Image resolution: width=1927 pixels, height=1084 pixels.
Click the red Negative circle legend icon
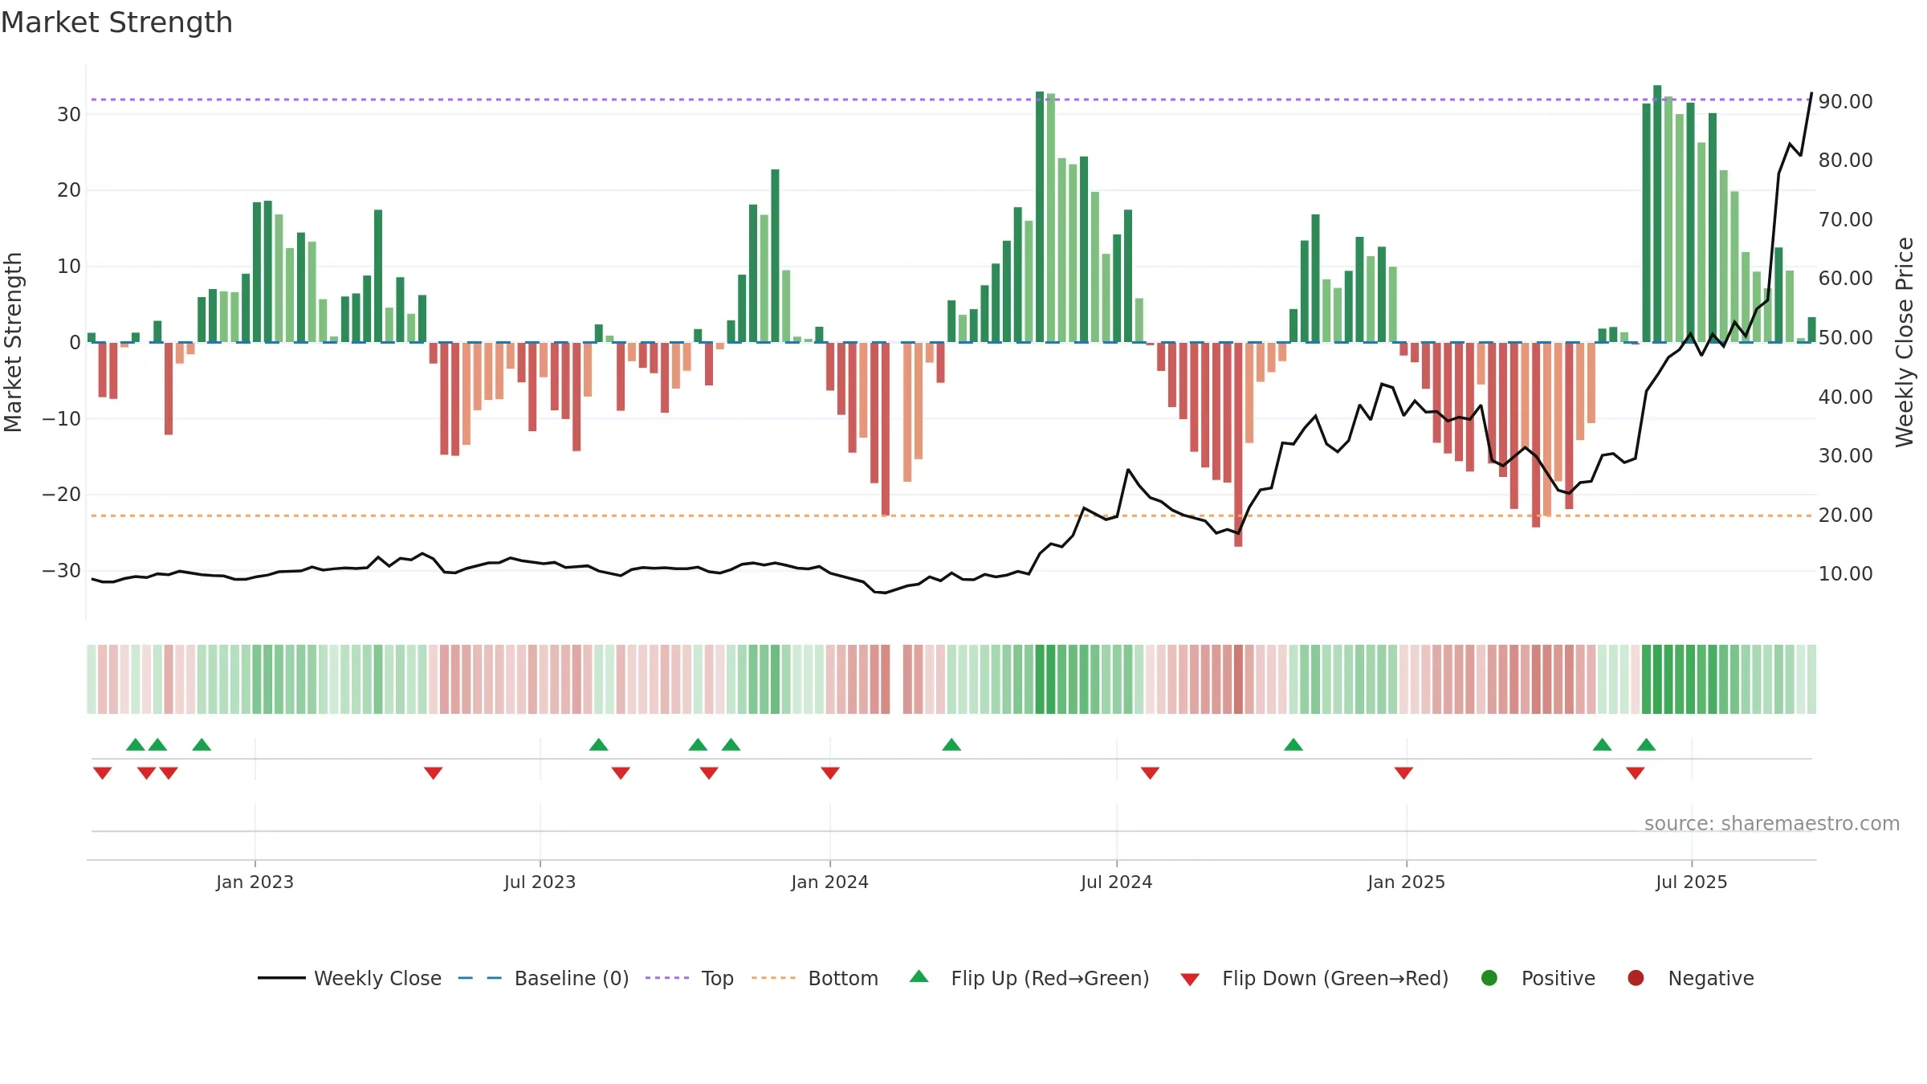pyautogui.click(x=1636, y=978)
